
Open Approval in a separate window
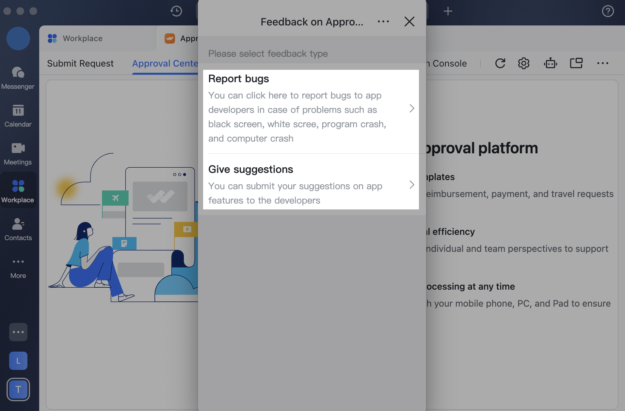[x=576, y=63]
